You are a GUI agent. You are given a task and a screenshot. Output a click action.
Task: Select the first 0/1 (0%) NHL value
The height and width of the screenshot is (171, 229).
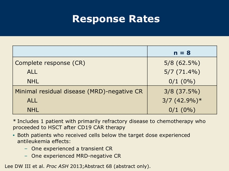(x=182, y=81)
